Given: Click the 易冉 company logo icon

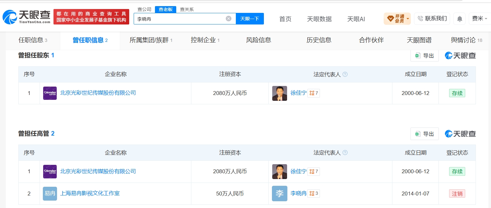Looking at the screenshot, I should coord(50,194).
